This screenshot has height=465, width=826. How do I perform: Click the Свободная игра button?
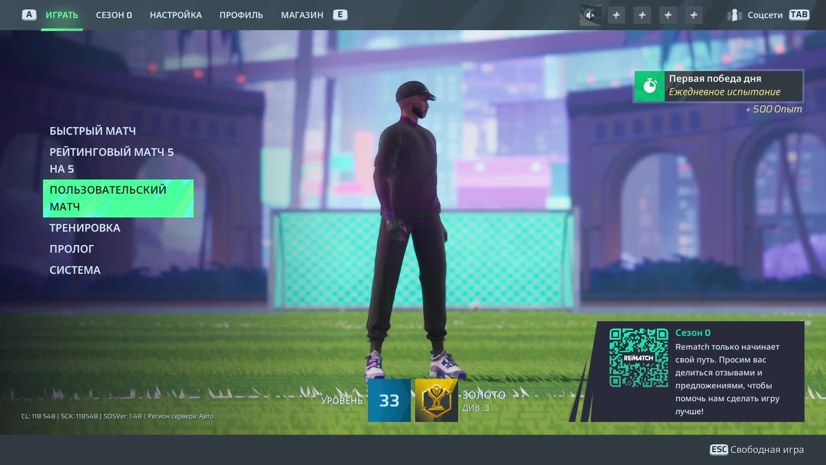pos(767,450)
